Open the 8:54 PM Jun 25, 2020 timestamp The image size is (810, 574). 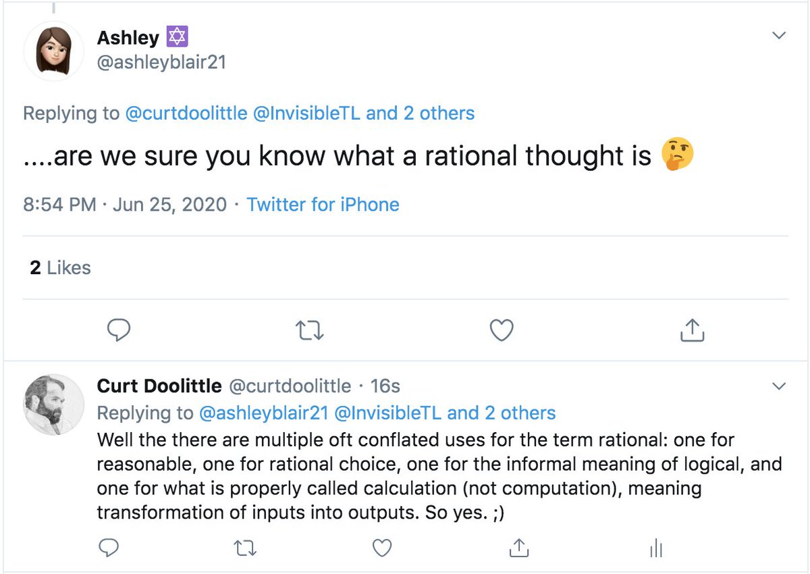pyautogui.click(x=125, y=205)
